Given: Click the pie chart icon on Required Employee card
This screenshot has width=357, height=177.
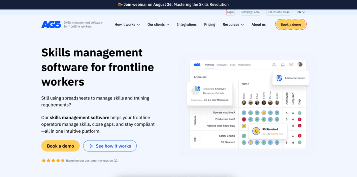Looking at the screenshot, I should [196, 91].
